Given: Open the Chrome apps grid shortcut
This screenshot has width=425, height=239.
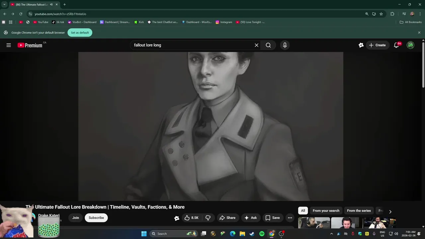Looking at the screenshot, I should tap(11, 22).
